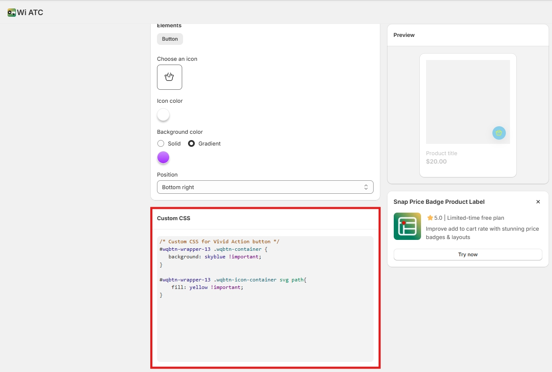Open the basket icon chooser box
The image size is (552, 372).
tap(170, 77)
